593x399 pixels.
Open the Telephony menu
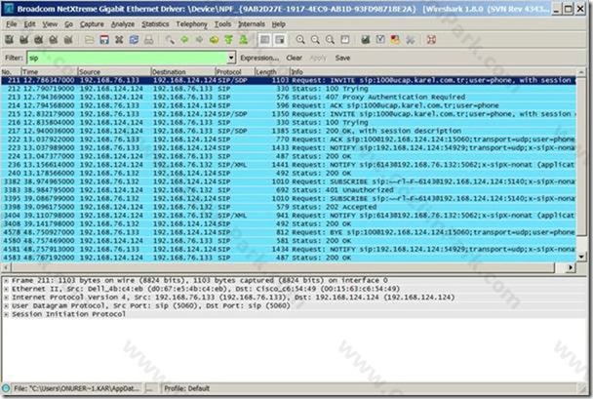point(192,24)
